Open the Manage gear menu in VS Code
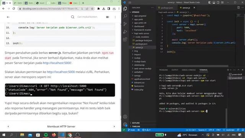The height and width of the screenshot is (138, 245). pos(125,124)
